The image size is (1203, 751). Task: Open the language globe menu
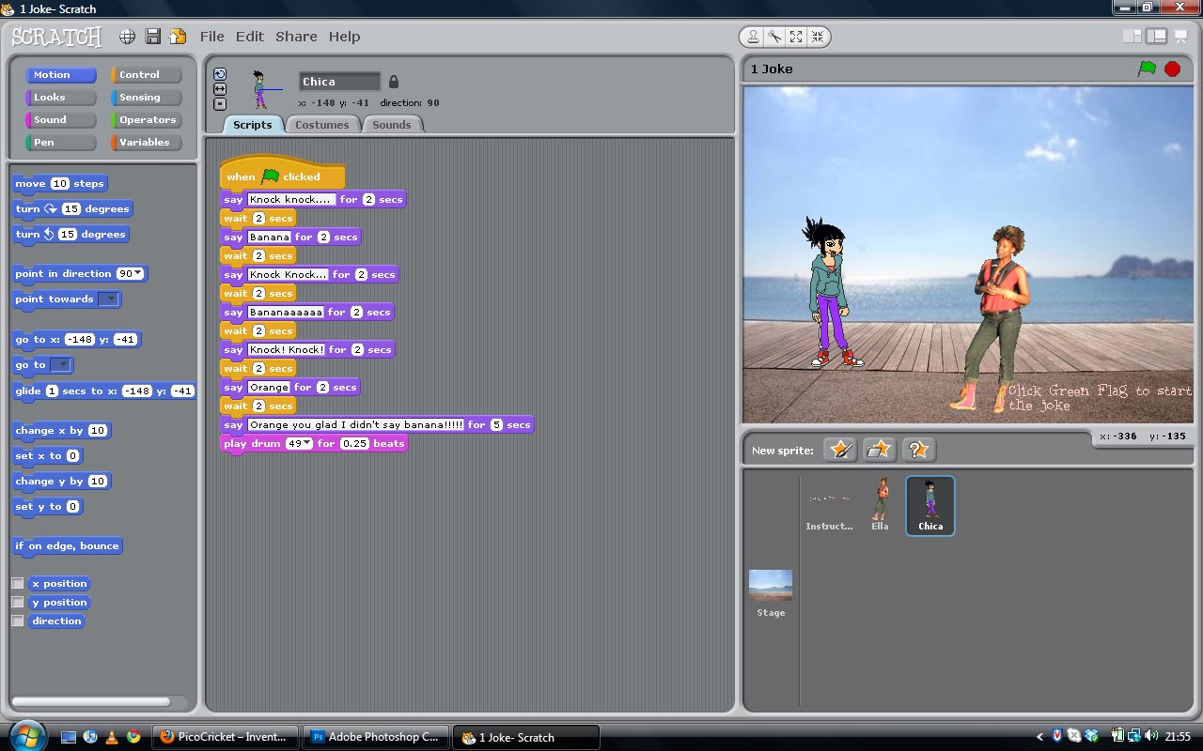click(128, 37)
